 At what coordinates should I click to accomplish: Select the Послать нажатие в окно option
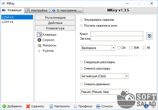(81, 26)
